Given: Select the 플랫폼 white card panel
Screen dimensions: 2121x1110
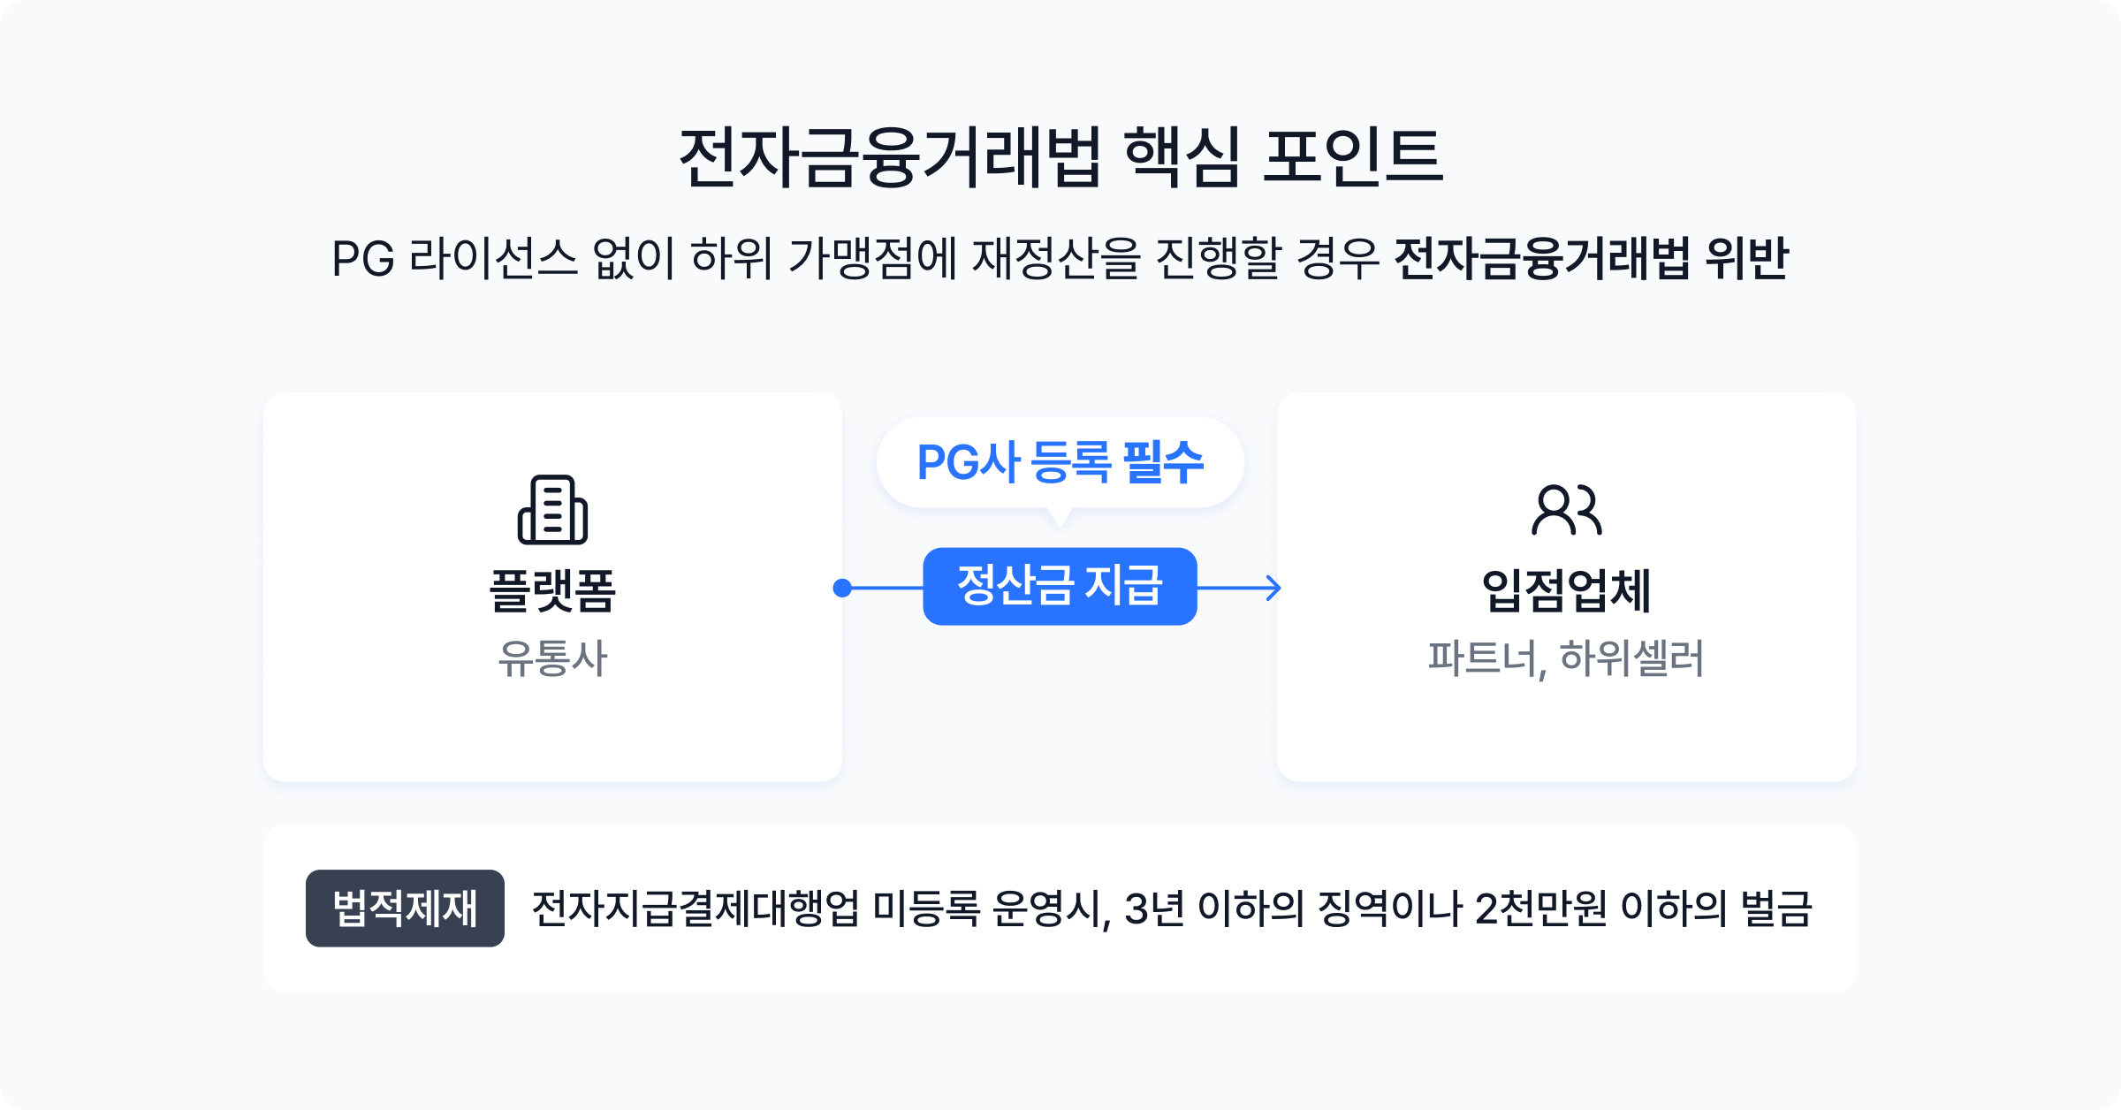Looking at the screenshot, I should pyautogui.click(x=552, y=587).
